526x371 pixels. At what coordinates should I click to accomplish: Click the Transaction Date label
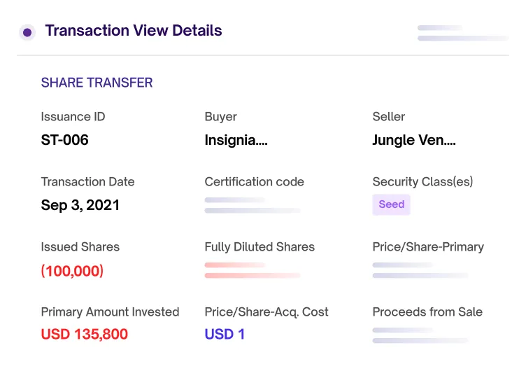87,182
